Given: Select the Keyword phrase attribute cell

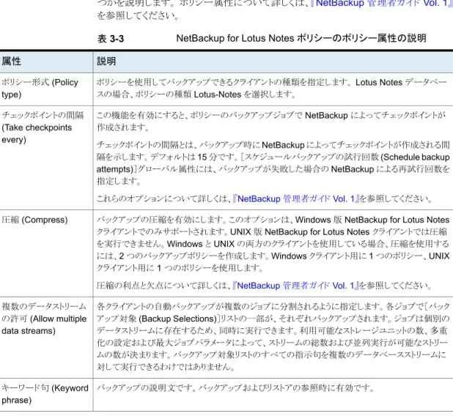Looking at the screenshot, I should [x=46, y=395].
